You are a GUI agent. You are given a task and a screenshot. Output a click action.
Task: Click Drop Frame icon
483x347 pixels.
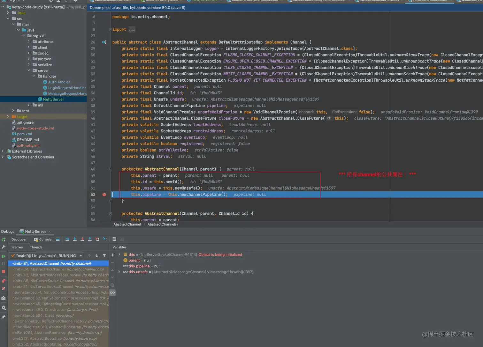[x=97, y=239]
